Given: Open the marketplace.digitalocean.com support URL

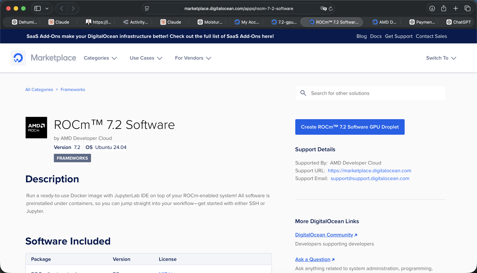Looking at the screenshot, I should (369, 171).
